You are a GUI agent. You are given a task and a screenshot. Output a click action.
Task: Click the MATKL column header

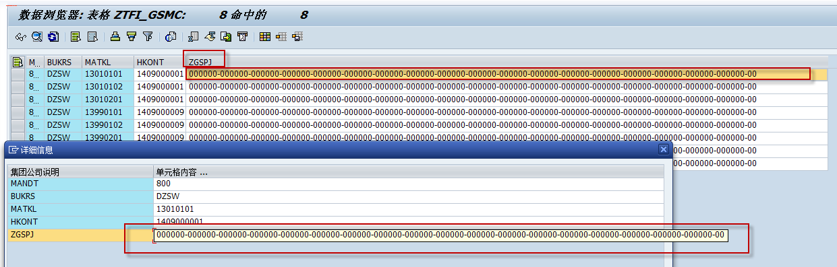coord(108,62)
